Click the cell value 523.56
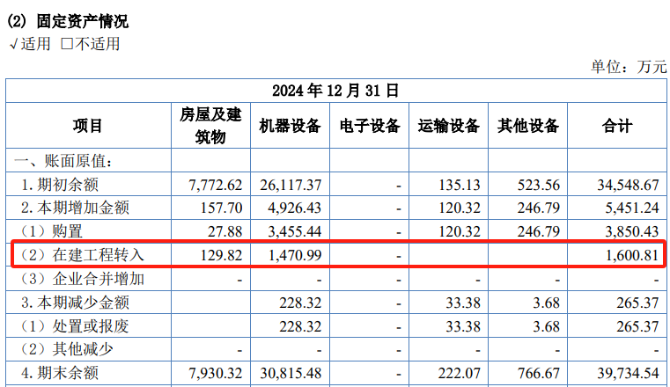 (x=539, y=186)
